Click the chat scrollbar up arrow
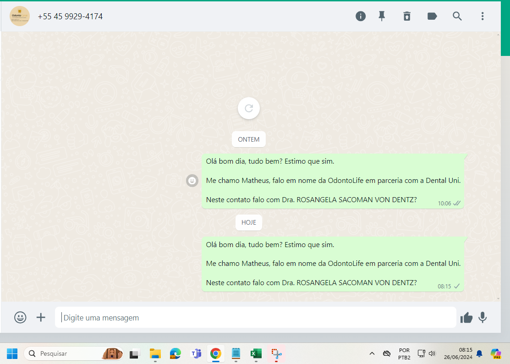Image resolution: width=510 pixels, height=364 pixels. tap(498, 34)
